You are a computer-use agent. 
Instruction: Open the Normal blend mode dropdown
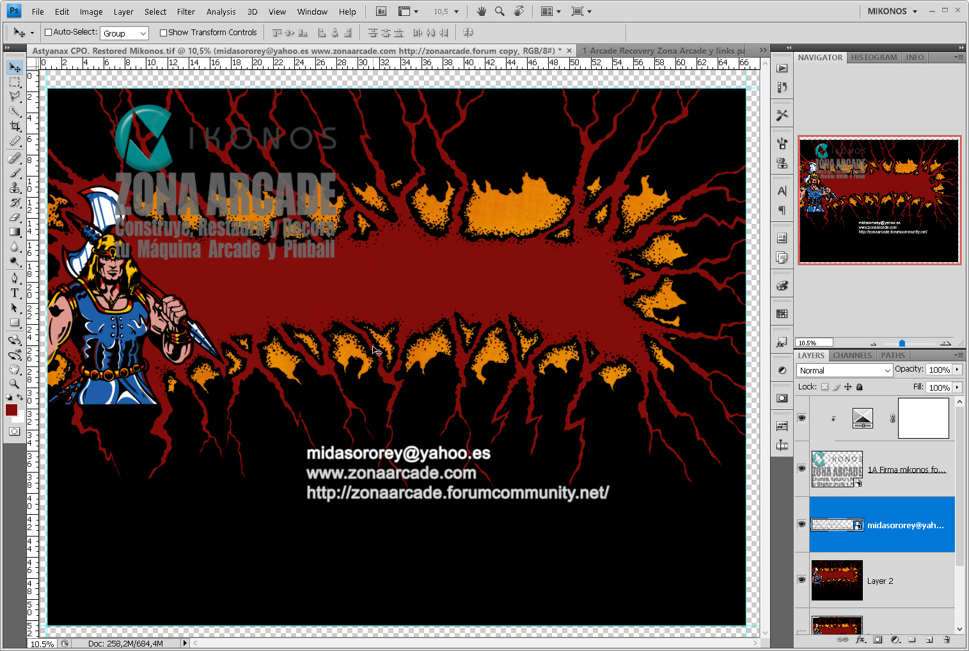844,370
